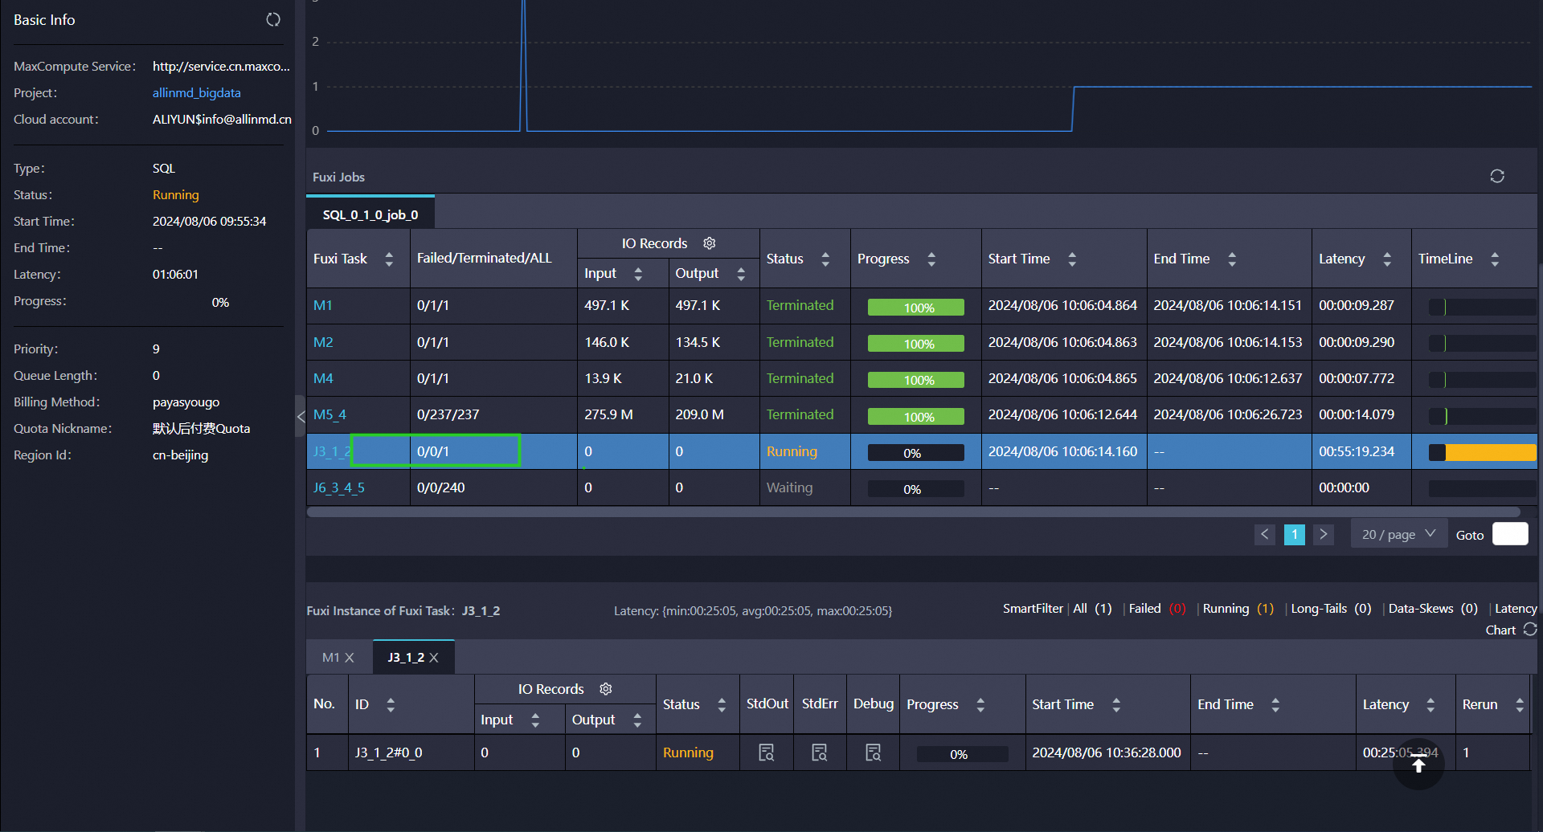Open IO Records settings gear in instance table
The width and height of the screenshot is (1543, 832).
click(606, 689)
